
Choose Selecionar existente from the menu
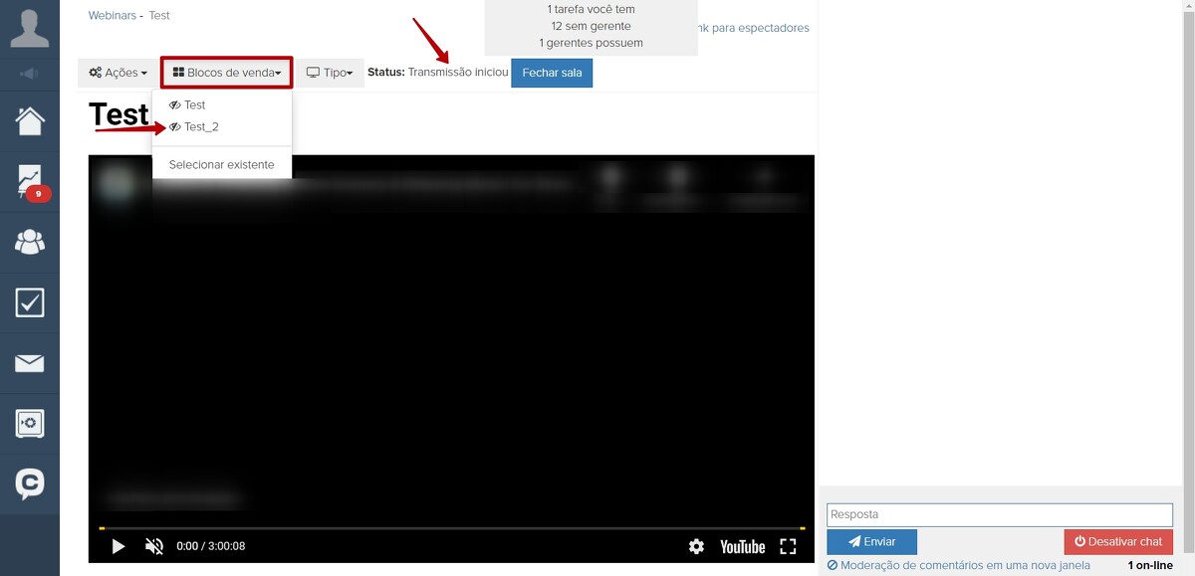point(221,164)
